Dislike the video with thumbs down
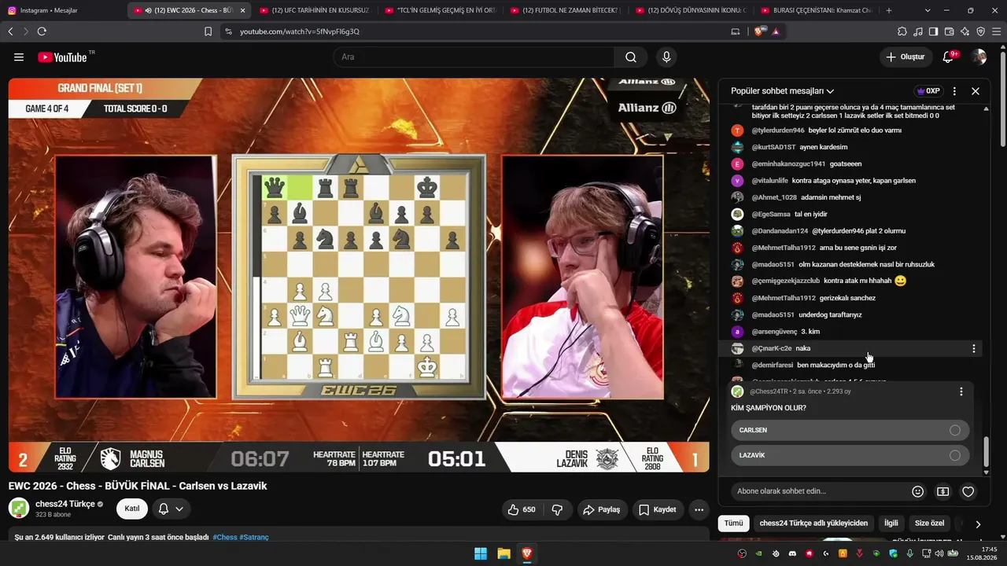Viewport: 1007px width, 566px height. coord(558,509)
